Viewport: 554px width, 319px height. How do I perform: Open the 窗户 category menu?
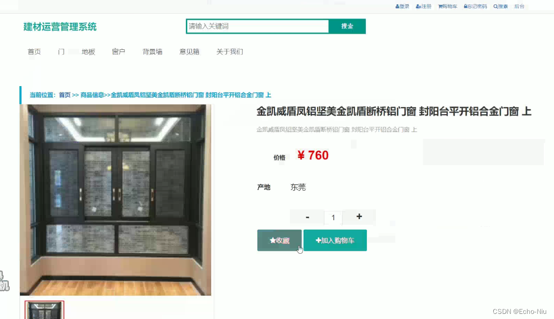click(x=119, y=52)
